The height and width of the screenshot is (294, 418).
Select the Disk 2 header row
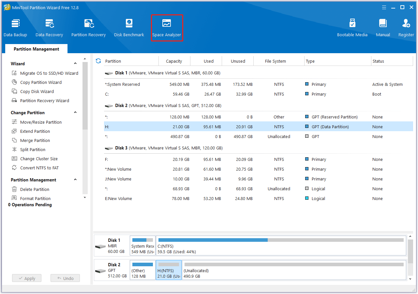click(x=259, y=105)
